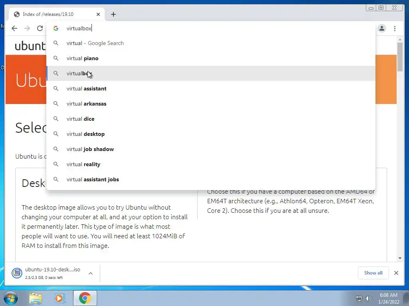Image resolution: width=409 pixels, height=306 pixels.
Task: Click the page scrollbar down arrow
Action: tap(400, 258)
